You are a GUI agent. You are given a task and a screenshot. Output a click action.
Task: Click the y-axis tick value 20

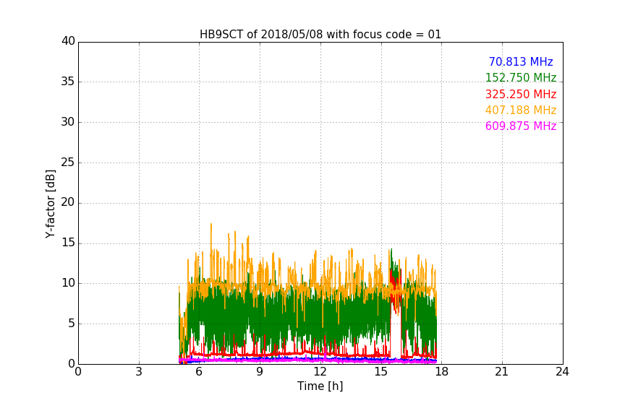click(68, 202)
